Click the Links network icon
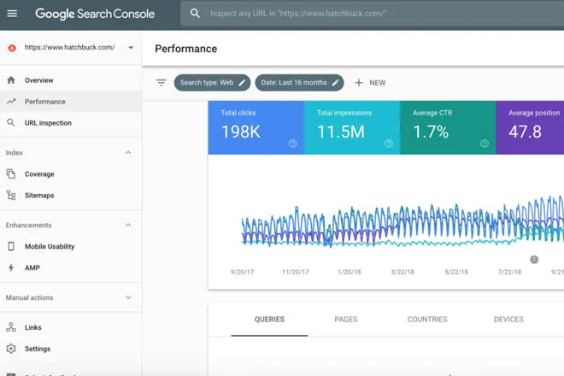The image size is (564, 376). click(x=11, y=327)
